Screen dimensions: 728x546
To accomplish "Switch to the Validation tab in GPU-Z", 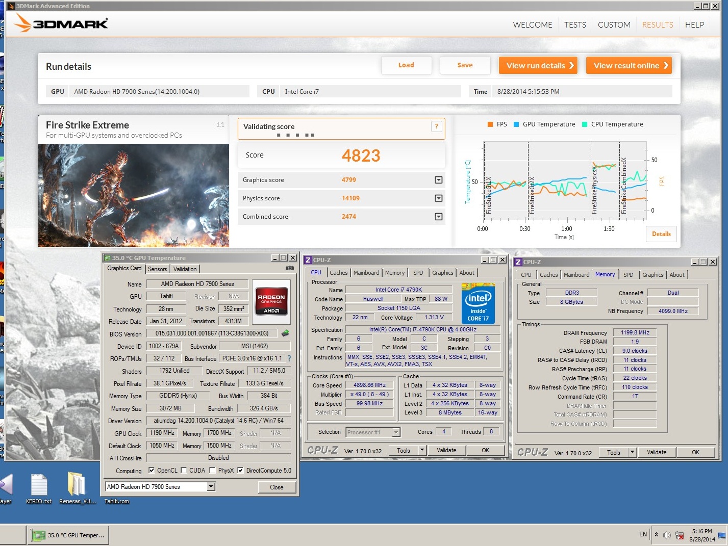I will 185,269.
